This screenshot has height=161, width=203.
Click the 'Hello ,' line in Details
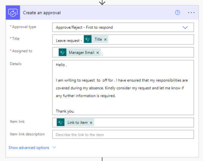(61, 65)
